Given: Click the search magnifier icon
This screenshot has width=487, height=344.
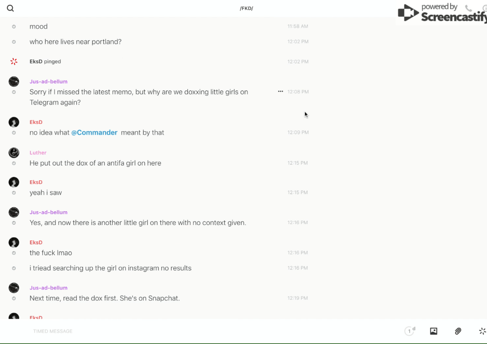Looking at the screenshot, I should click(x=10, y=8).
